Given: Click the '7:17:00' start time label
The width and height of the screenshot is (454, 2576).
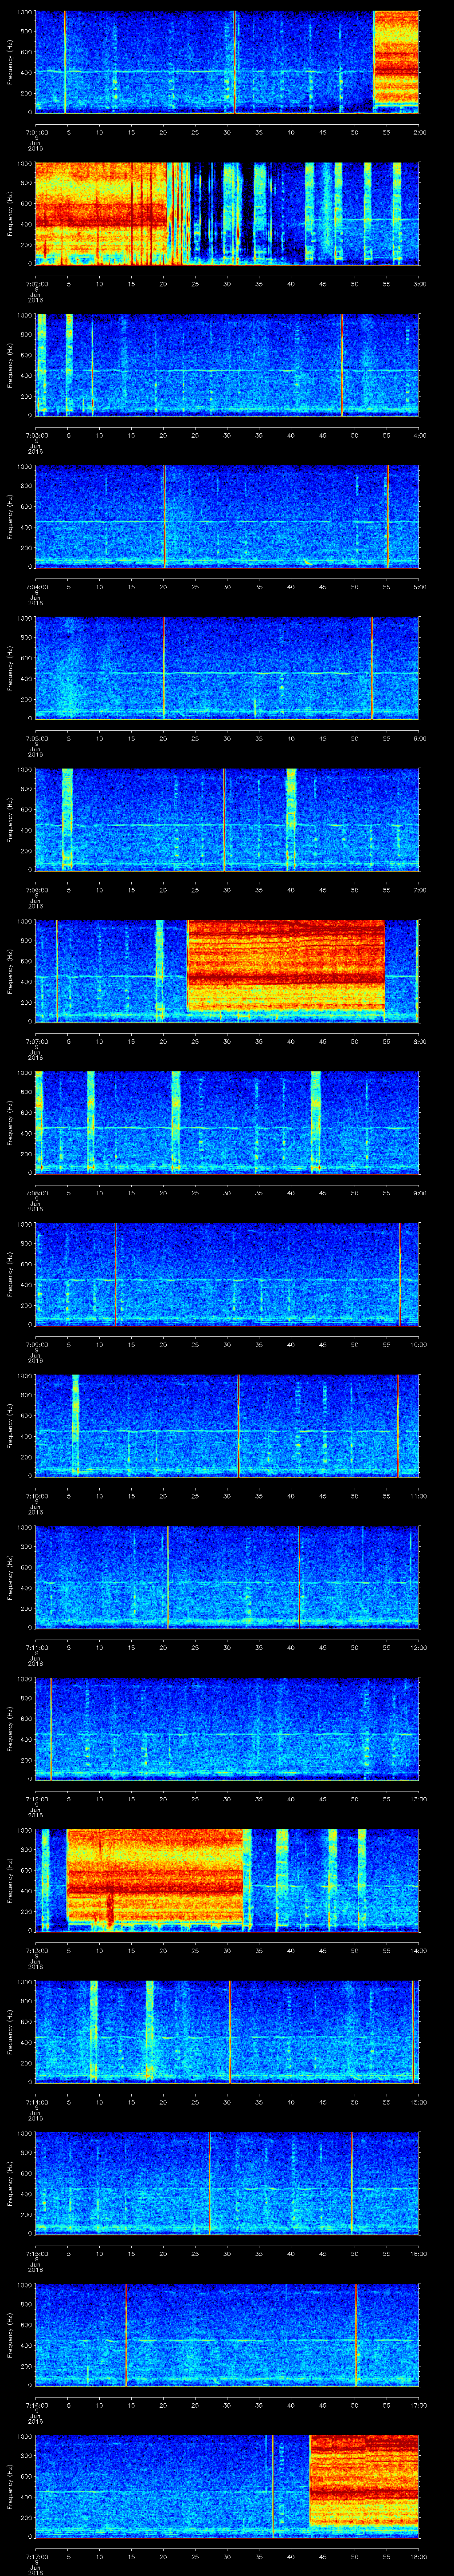Looking at the screenshot, I should (36, 2557).
